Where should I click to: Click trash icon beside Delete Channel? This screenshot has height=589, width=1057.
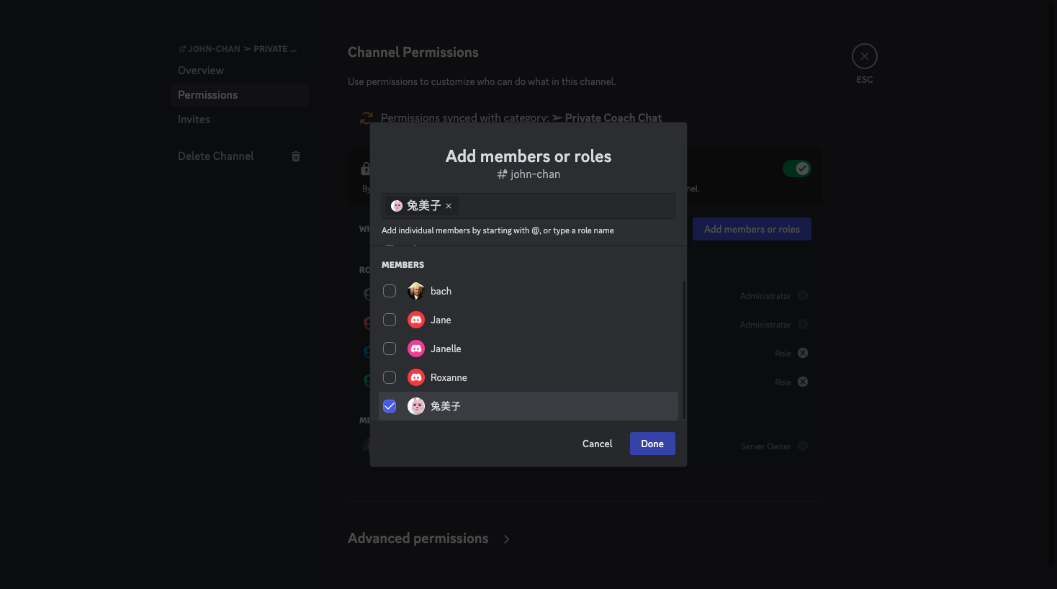coord(295,156)
